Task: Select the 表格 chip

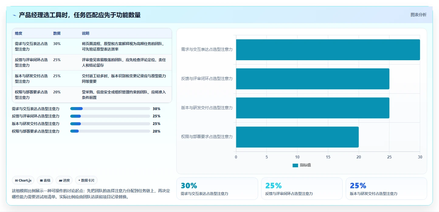Action: [45, 180]
